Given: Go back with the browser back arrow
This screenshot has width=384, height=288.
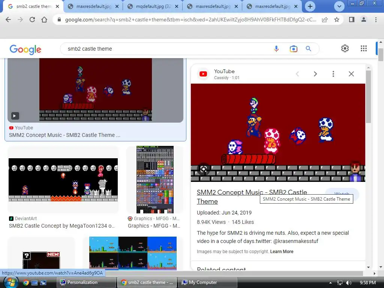Looking at the screenshot, I should [x=8, y=19].
